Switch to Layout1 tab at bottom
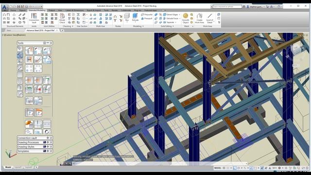 click(x=18, y=167)
